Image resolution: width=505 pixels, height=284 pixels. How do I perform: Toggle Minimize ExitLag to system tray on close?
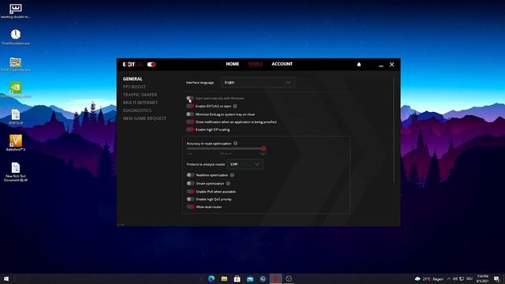(190, 114)
